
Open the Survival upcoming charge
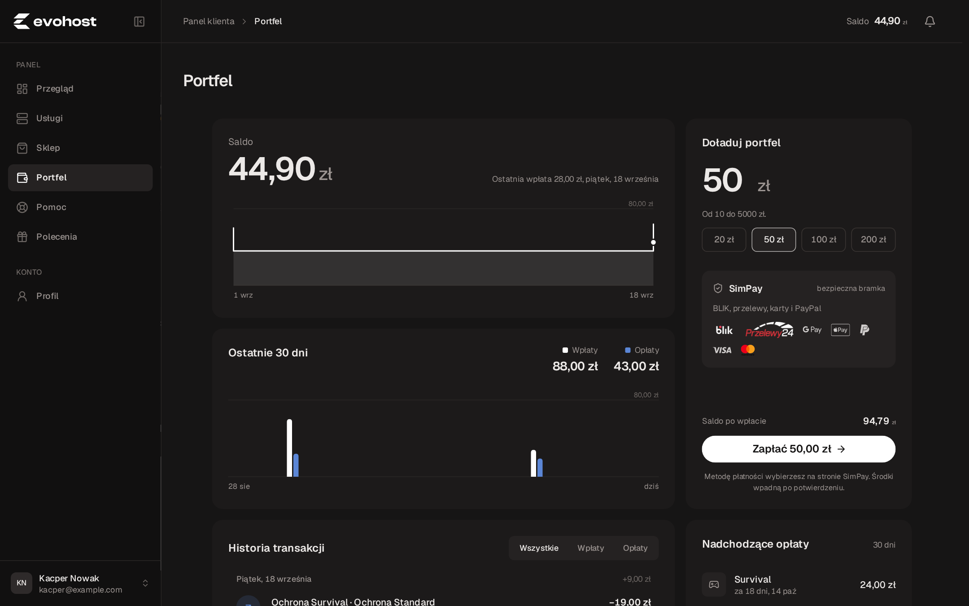tap(799, 584)
